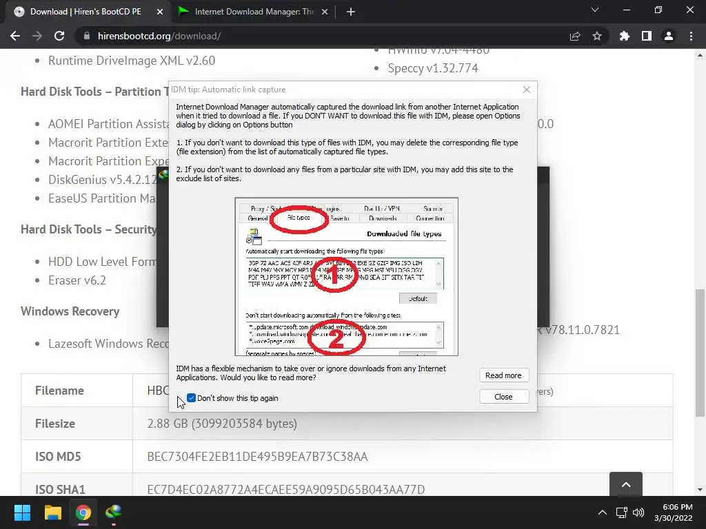Click the site lock icon in the address bar

tap(86, 36)
